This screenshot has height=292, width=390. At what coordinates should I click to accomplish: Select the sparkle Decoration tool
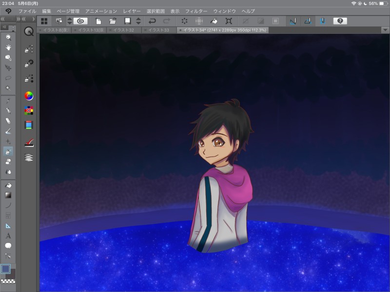coord(8,142)
